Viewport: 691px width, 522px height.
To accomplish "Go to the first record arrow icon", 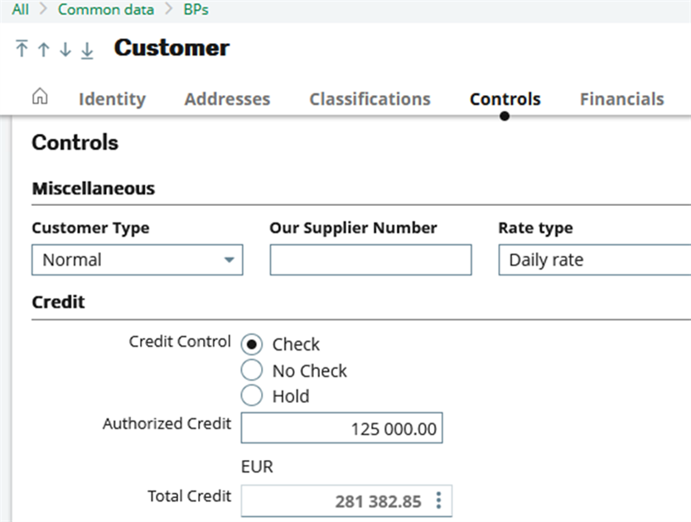I will 22,49.
